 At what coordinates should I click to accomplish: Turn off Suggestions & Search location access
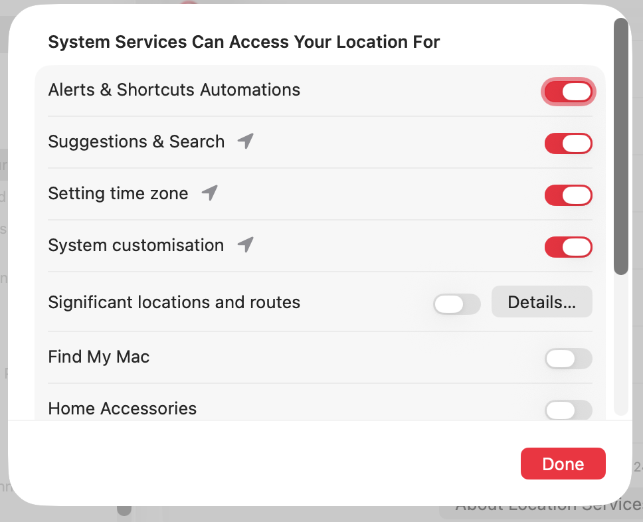(569, 143)
